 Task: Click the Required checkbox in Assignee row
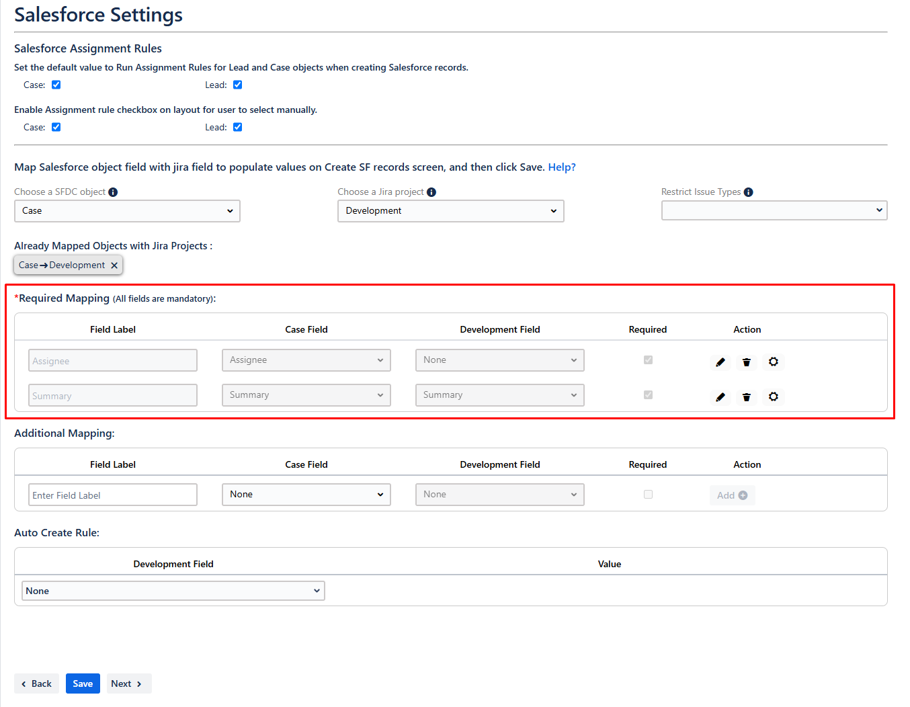pos(648,360)
